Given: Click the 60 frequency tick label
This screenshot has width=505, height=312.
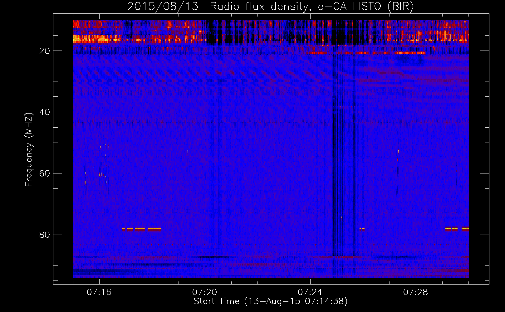Looking at the screenshot, I should [45, 173].
